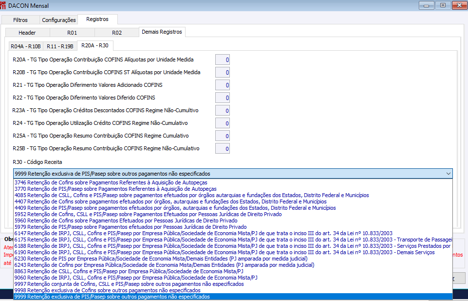Switch to the R11 - R19B tab

point(60,46)
